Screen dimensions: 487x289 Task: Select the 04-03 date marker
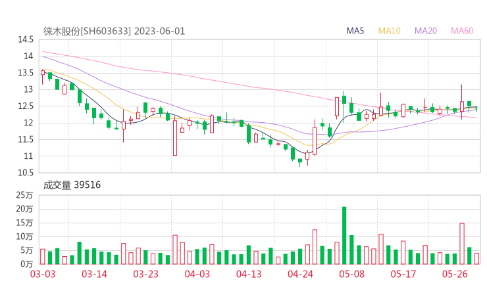click(197, 274)
